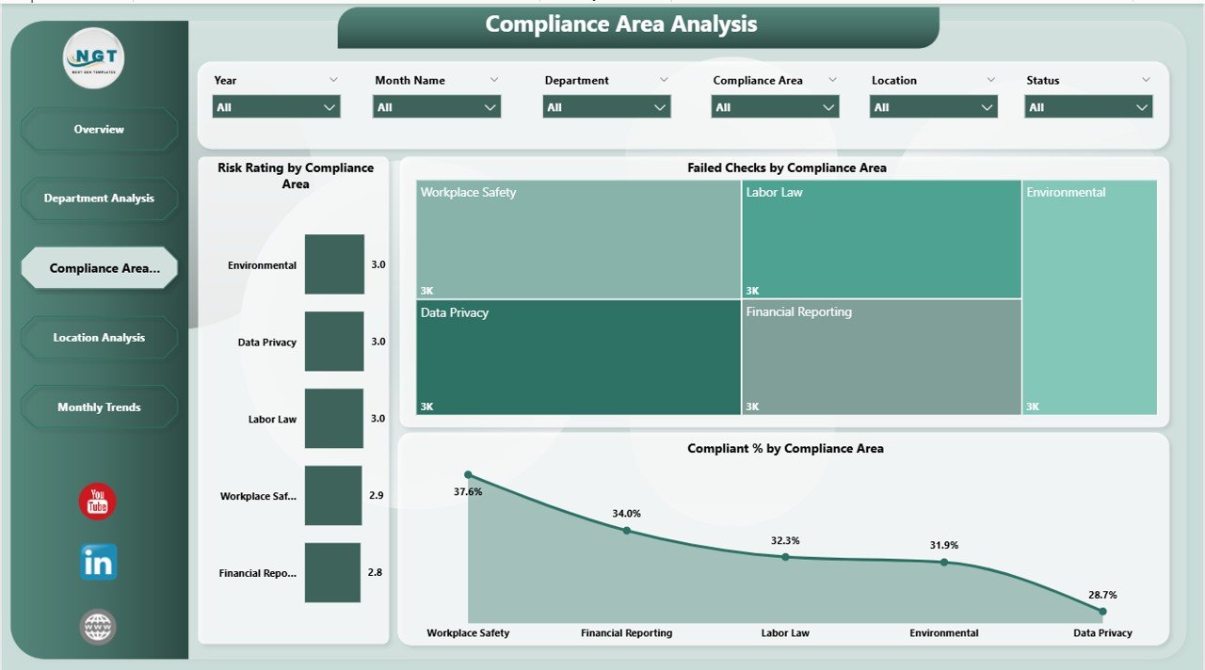The image size is (1205, 670).
Task: Click the chevron icon beside Status label
Action: tap(1146, 80)
